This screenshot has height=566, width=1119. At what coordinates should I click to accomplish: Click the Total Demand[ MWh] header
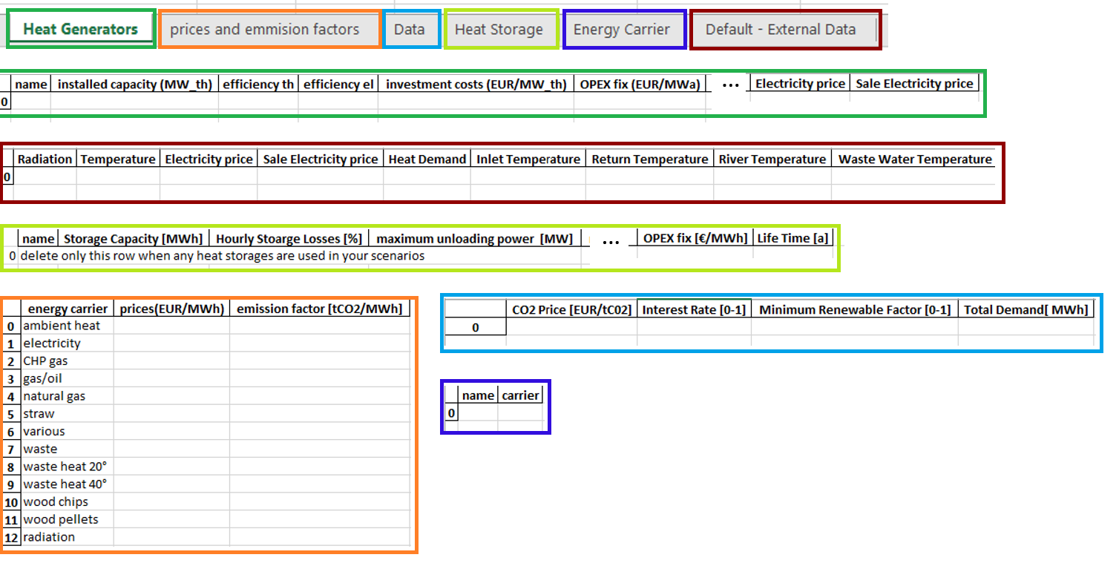click(1026, 309)
